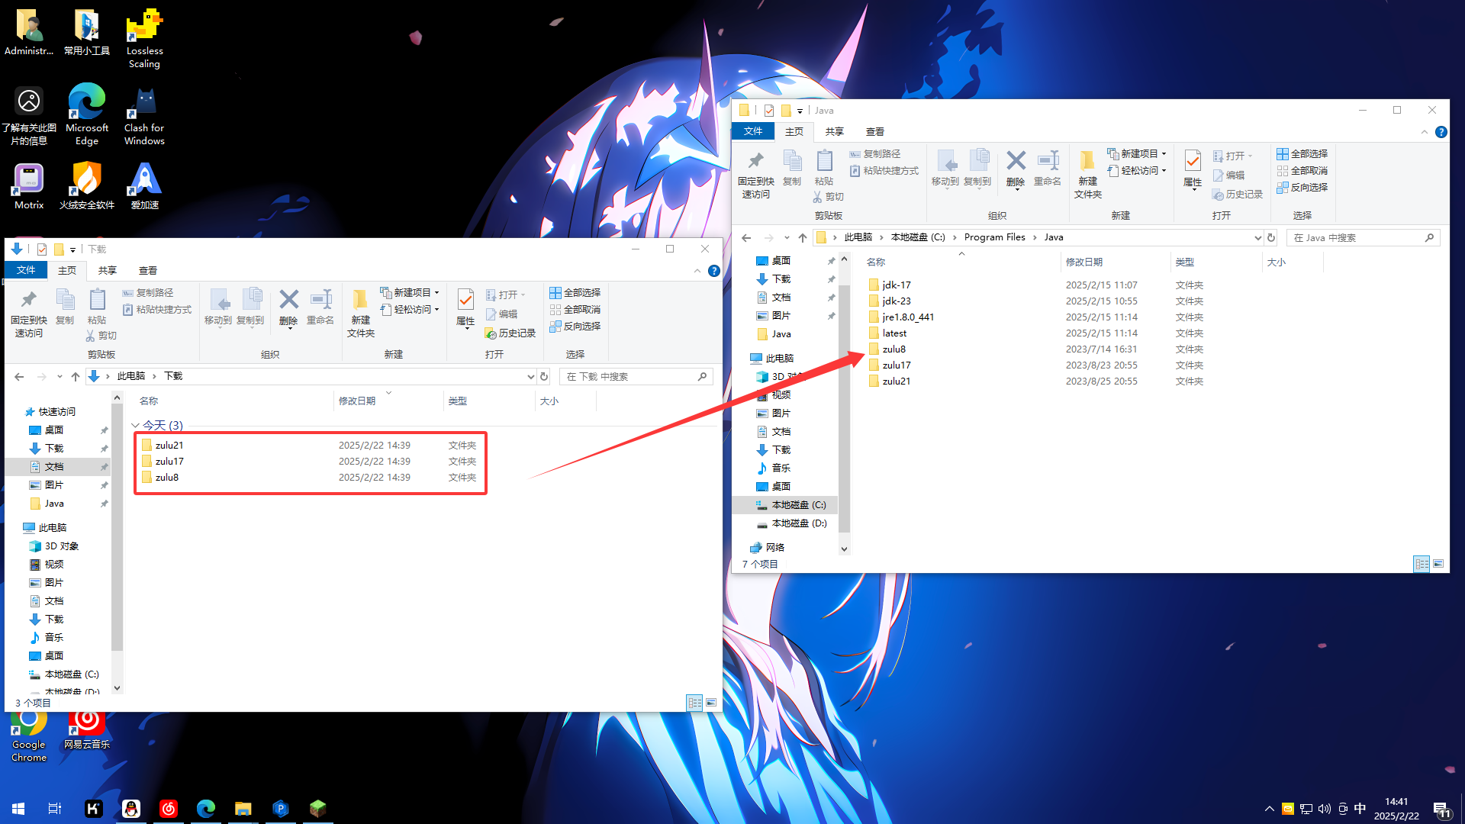The height and width of the screenshot is (824, 1465).
Task: Click 新建文件夹 in the 下载 window ribbon
Action: tap(360, 314)
